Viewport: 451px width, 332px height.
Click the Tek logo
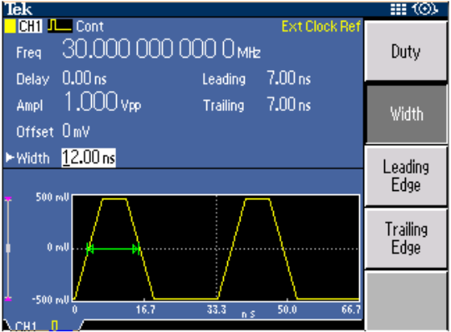coord(18,9)
